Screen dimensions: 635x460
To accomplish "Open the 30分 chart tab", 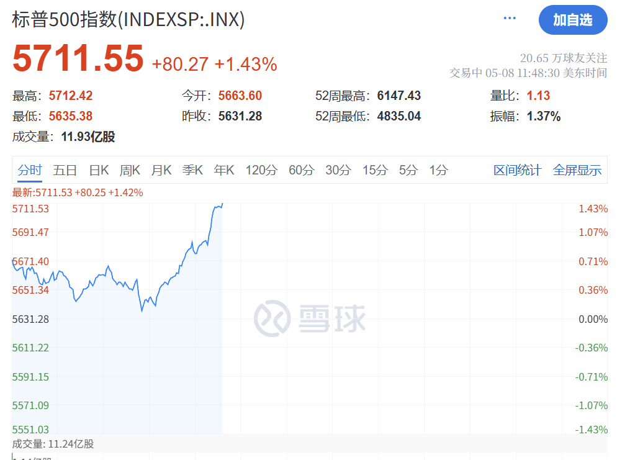I will click(x=338, y=170).
